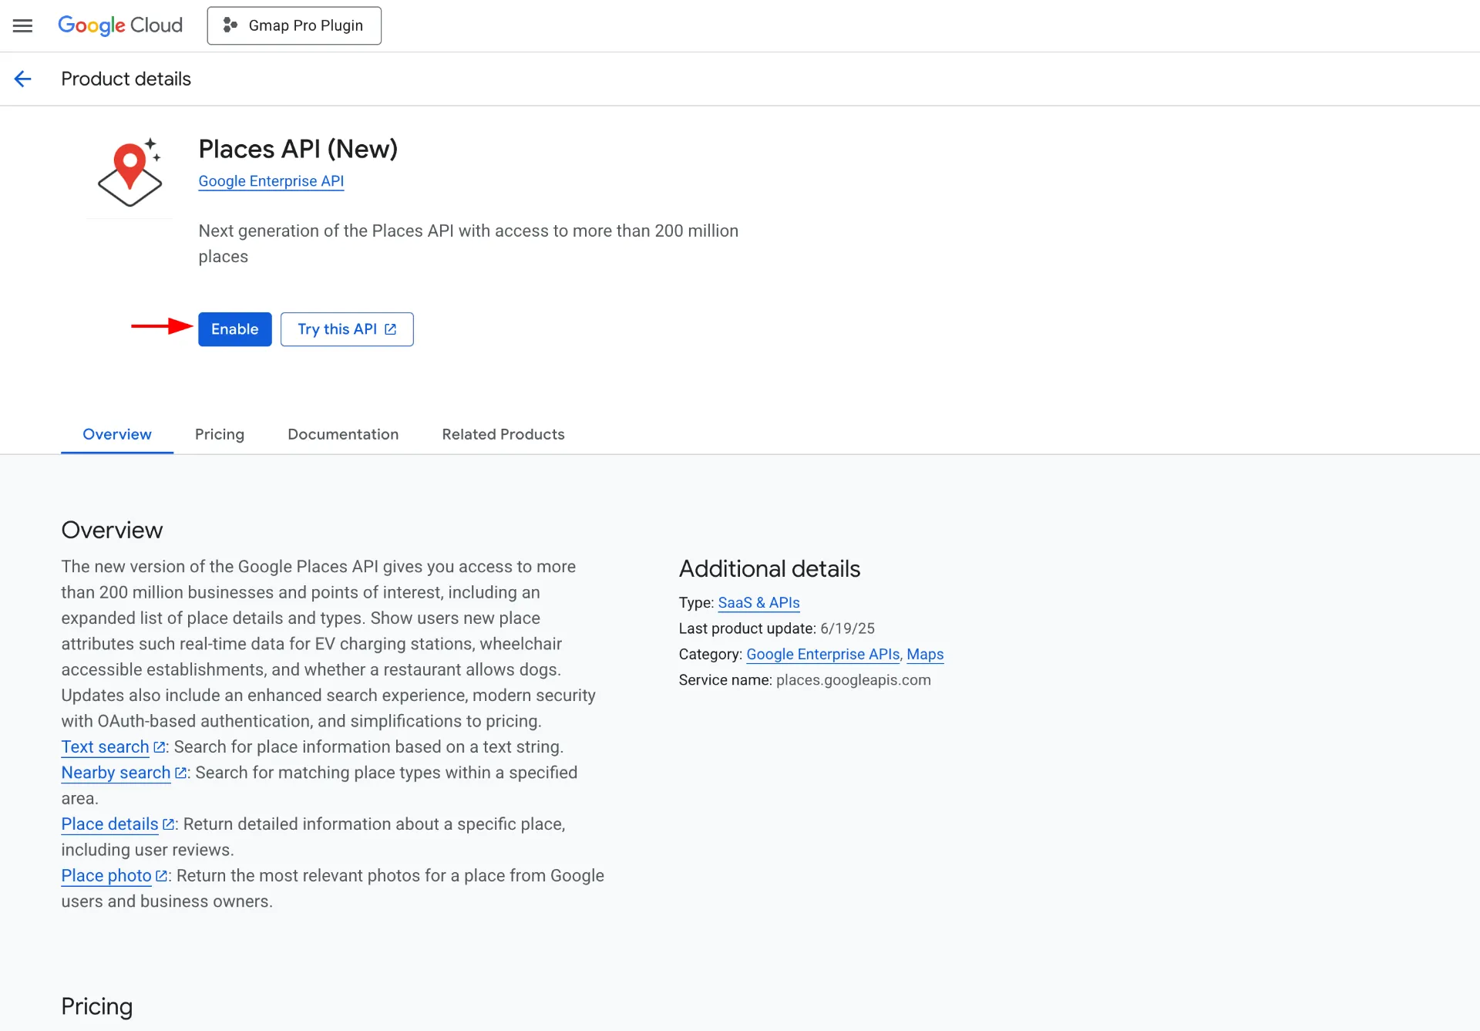Open the Google Enterprise APIs category link
The width and height of the screenshot is (1480, 1031).
coord(823,655)
